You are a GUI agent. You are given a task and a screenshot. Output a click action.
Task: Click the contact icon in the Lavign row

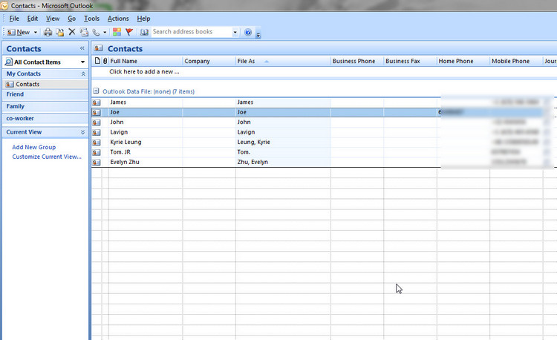97,132
